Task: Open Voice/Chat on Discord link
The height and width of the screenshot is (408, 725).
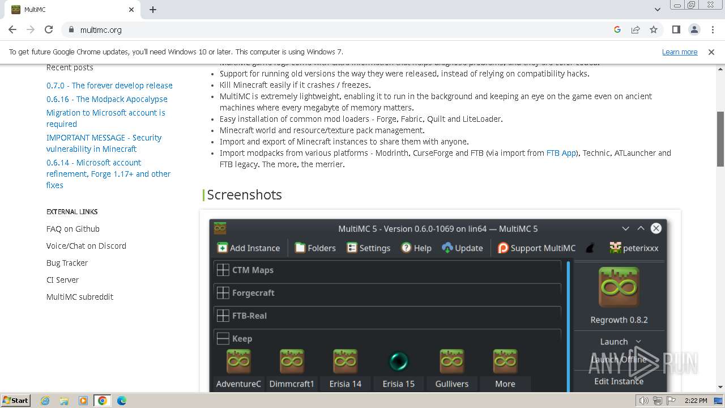Action: tap(86, 246)
